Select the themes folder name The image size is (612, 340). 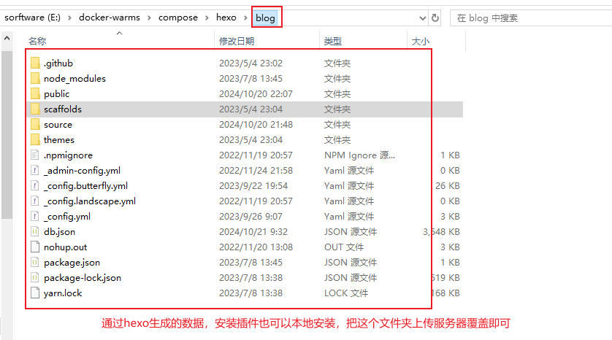coord(59,139)
